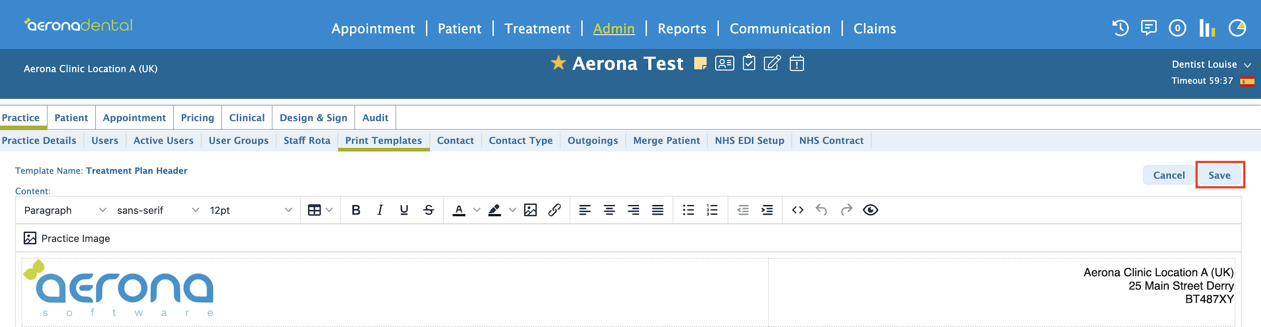Switch to the Audit tab
Viewport: 1261px width, 327px height.
click(x=375, y=117)
